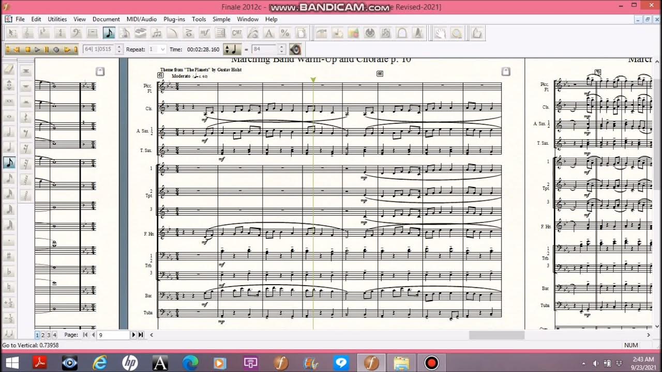Switch to layer 4 button
This screenshot has width=662, height=372.
click(54, 335)
